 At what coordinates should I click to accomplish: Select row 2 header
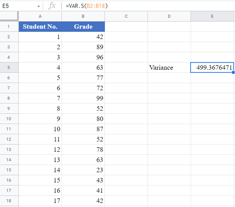pyautogui.click(x=9, y=37)
